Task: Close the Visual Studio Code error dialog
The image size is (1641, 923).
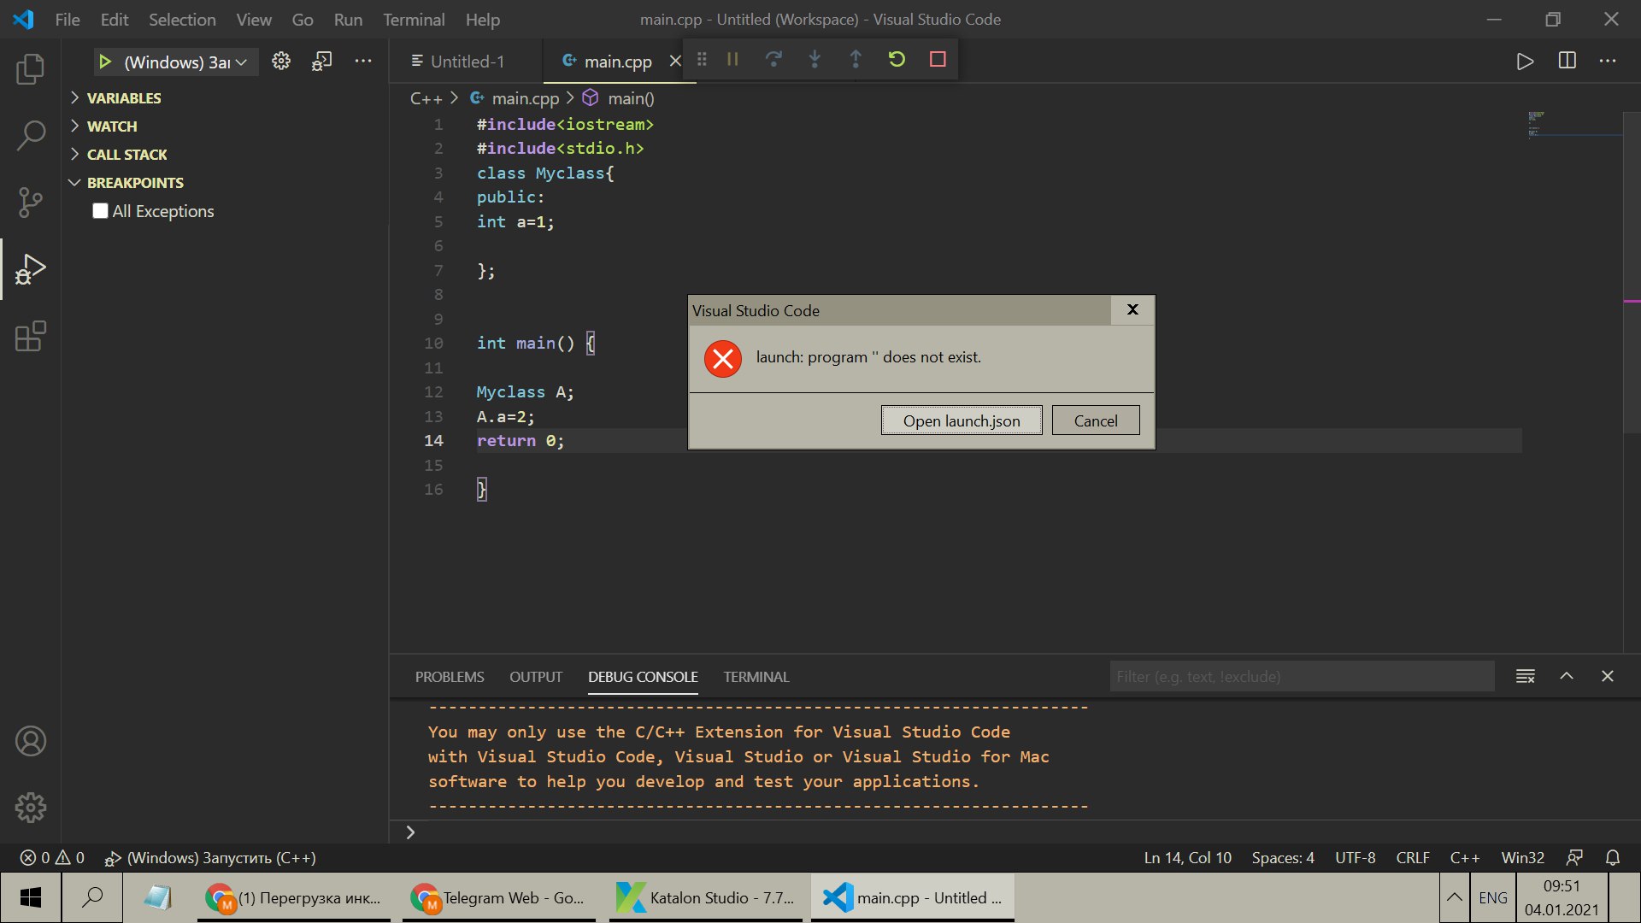Action: click(x=1132, y=310)
